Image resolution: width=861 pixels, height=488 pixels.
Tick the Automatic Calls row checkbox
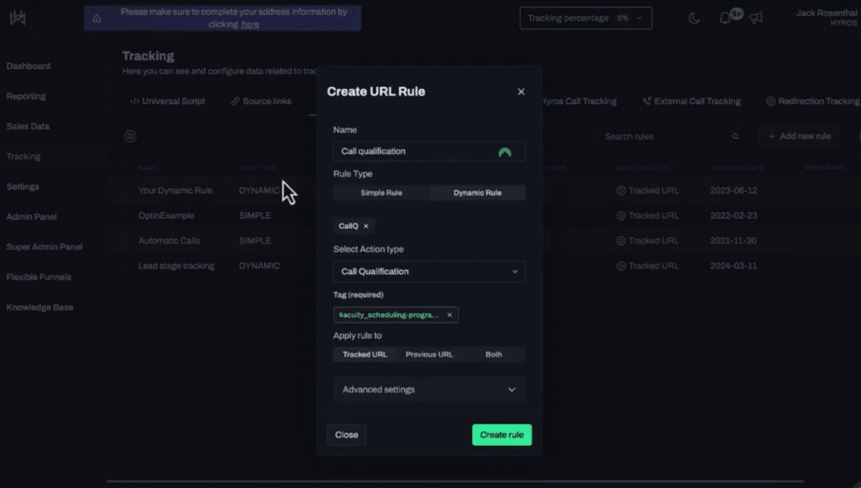(122, 241)
